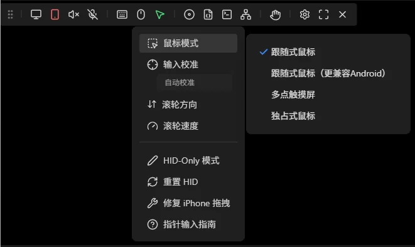This screenshot has height=247, width=415.
Task: Toggle the muted microphone icon
Action: pyautogui.click(x=93, y=14)
